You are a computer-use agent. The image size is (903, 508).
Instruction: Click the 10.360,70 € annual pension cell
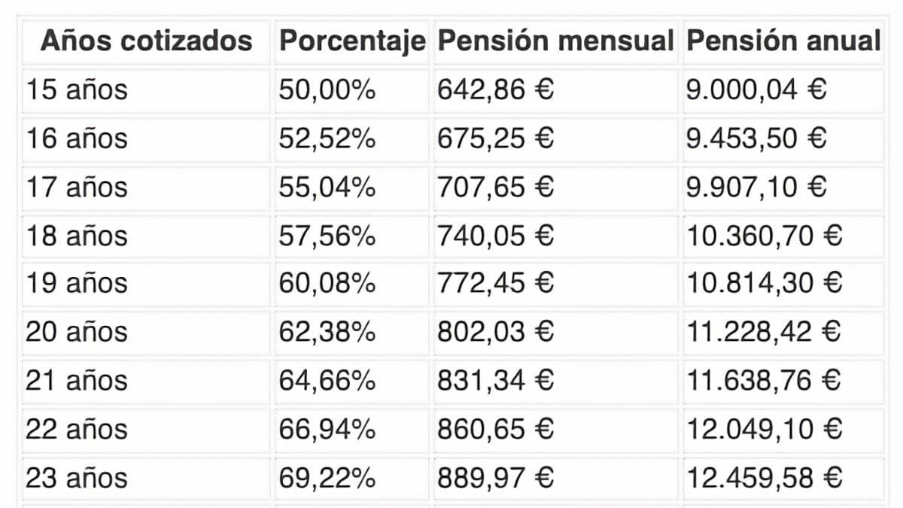pyautogui.click(x=764, y=236)
